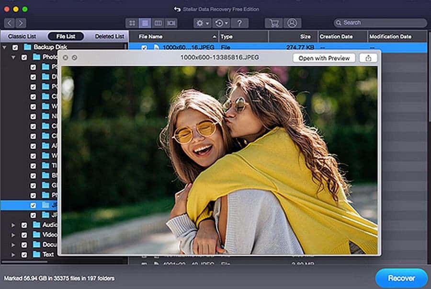Click the Search field
431x289 pixels.
tap(380, 23)
